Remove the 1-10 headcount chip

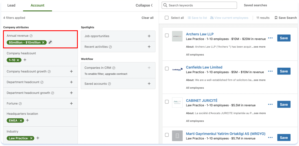click(x=18, y=60)
